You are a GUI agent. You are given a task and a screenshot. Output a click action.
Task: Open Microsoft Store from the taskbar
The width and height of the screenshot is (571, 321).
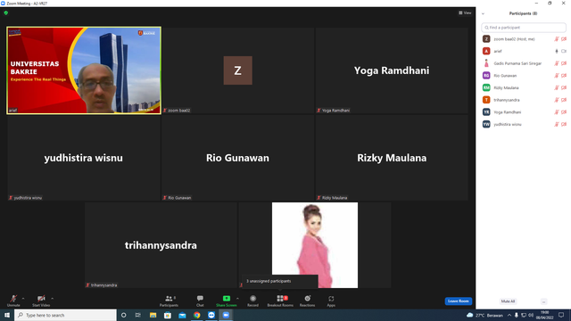[x=168, y=315]
